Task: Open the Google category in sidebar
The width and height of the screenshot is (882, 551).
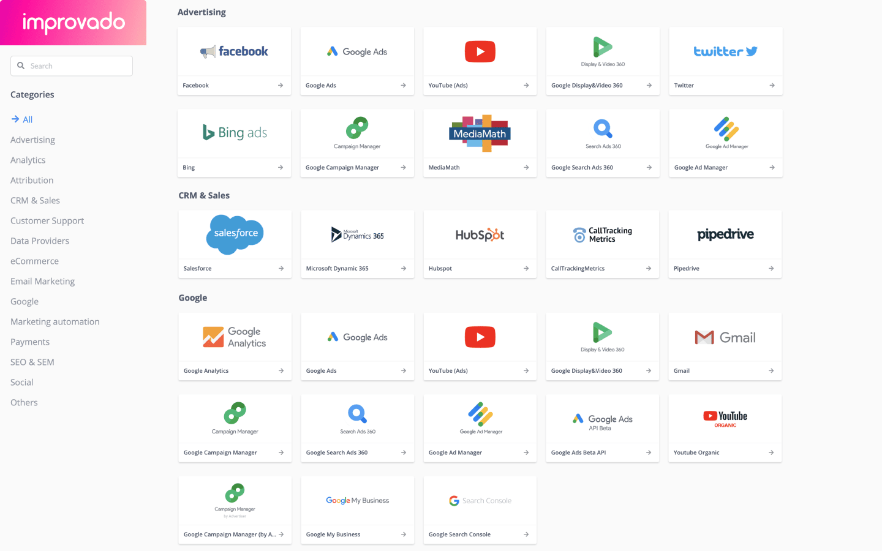Action: (24, 301)
